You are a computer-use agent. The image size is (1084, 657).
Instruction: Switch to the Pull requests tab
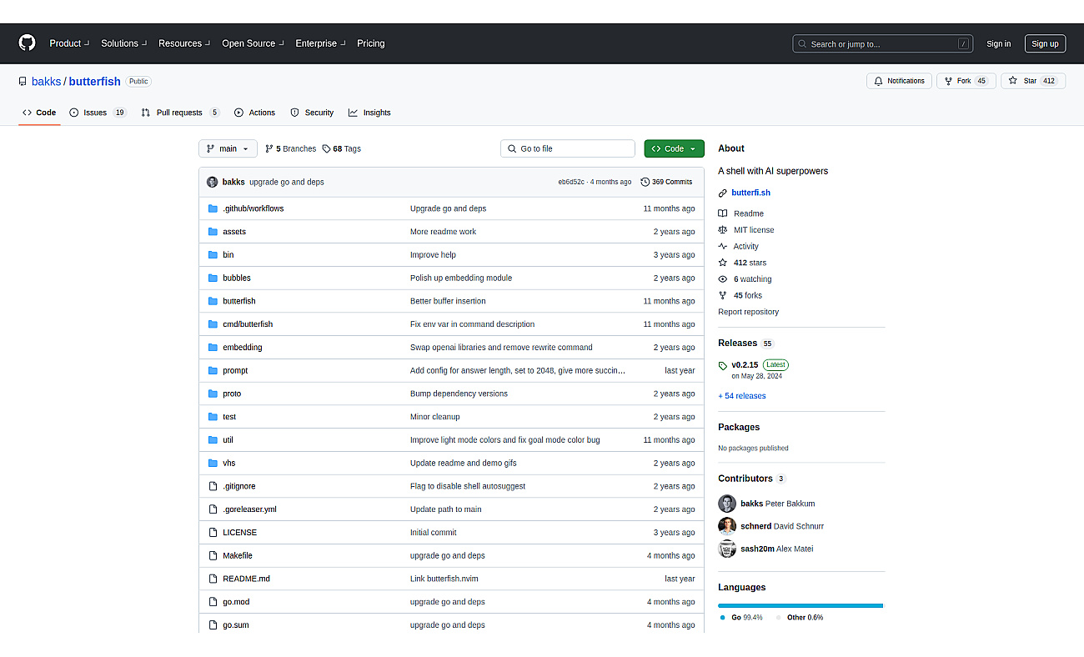[x=180, y=113]
